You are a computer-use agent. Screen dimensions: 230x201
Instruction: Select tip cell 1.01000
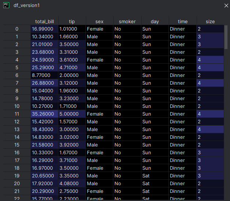click(x=72, y=29)
